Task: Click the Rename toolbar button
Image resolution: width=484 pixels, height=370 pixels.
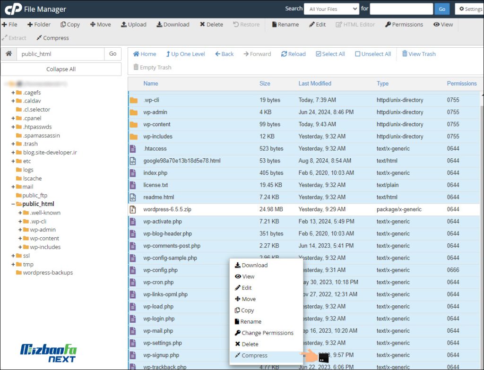Action: tap(285, 25)
